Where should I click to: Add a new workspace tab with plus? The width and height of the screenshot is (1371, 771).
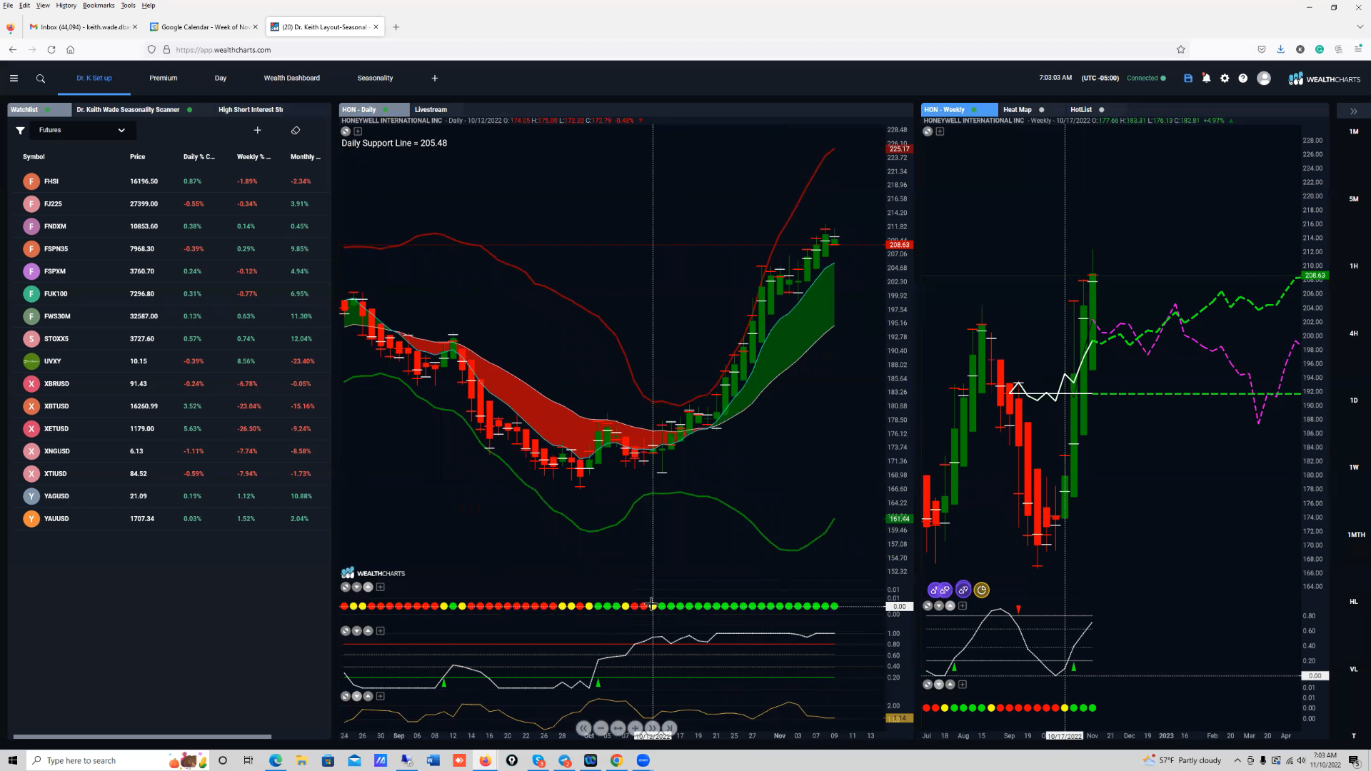435,79
